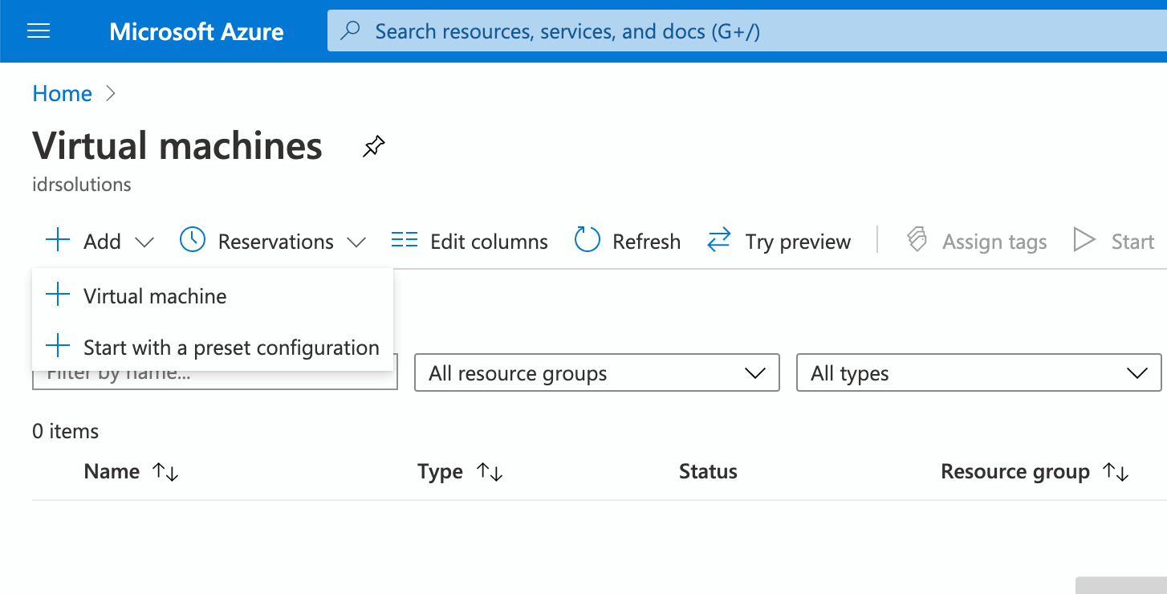The image size is (1167, 594).
Task: Click the search magnifier icon
Action: point(350,31)
